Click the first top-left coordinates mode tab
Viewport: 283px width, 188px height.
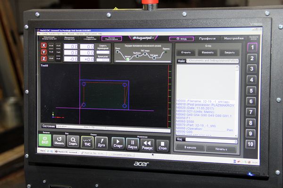point(49,38)
